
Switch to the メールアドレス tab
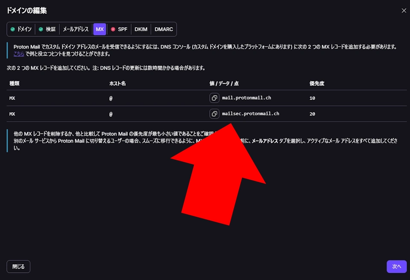point(76,29)
